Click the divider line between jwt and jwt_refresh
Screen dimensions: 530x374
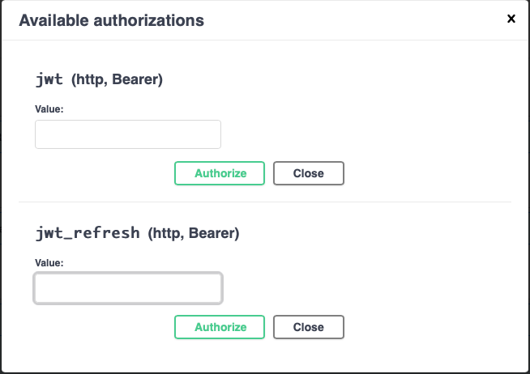click(265, 202)
